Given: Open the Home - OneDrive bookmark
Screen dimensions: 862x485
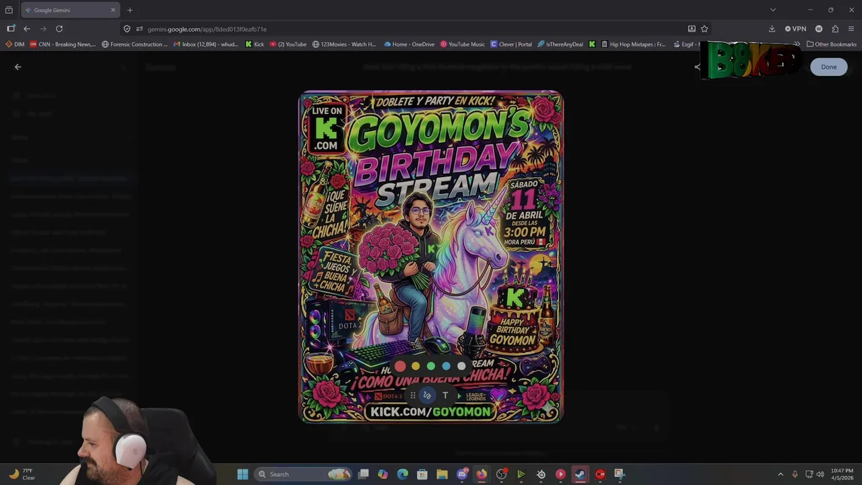Looking at the screenshot, I should pyautogui.click(x=409, y=44).
